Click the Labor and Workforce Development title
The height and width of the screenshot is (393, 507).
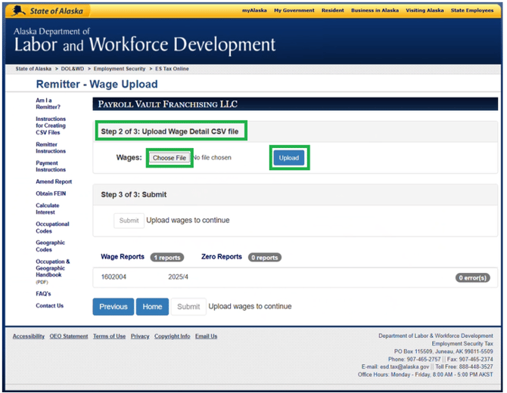[x=145, y=45]
